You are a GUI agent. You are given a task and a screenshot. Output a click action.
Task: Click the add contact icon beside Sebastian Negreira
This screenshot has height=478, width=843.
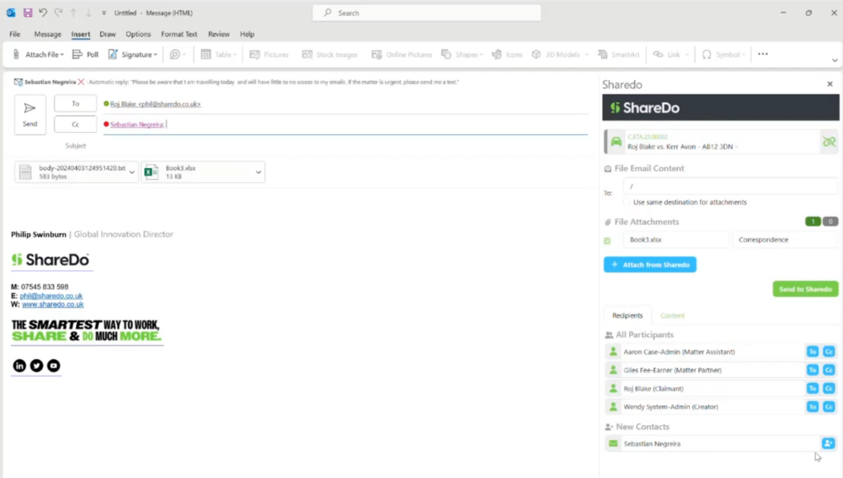pyautogui.click(x=828, y=443)
